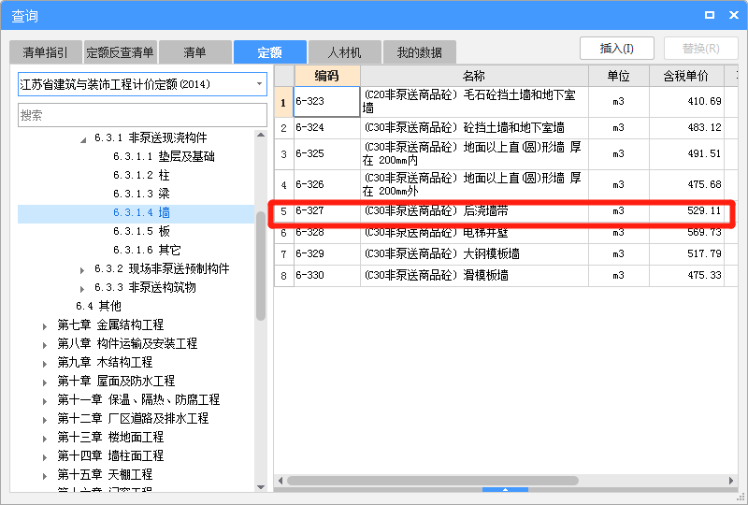Screen dimensions: 748x505
Task: Expand 第七章 金属结构工程 chapter
Action: click(x=45, y=327)
